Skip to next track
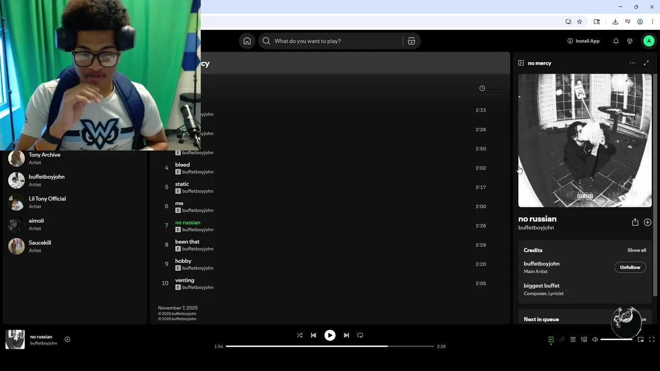The width and height of the screenshot is (660, 371). (346, 335)
